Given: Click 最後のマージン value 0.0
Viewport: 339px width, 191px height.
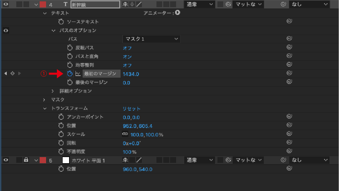Looking at the screenshot, I should coord(126,83).
